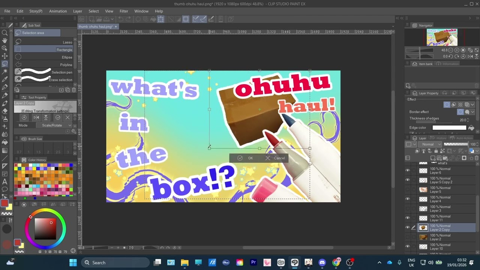Toggle visibility of Layer 11
Screen dimensions: 480x270
coord(408,218)
